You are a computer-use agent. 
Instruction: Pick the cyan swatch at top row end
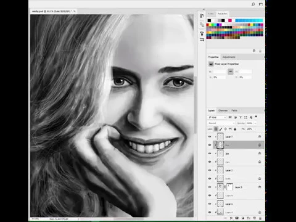click(261, 20)
